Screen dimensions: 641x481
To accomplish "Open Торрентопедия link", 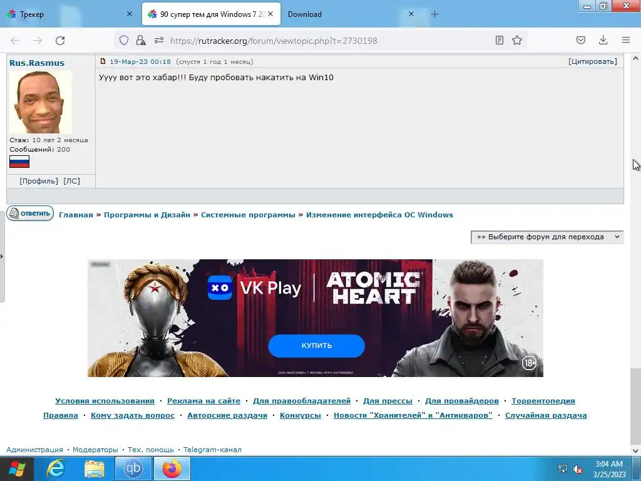I will pos(543,401).
